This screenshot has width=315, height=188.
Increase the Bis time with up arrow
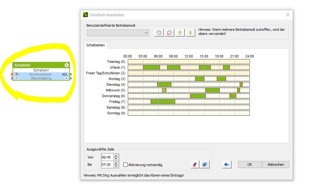pos(116,163)
